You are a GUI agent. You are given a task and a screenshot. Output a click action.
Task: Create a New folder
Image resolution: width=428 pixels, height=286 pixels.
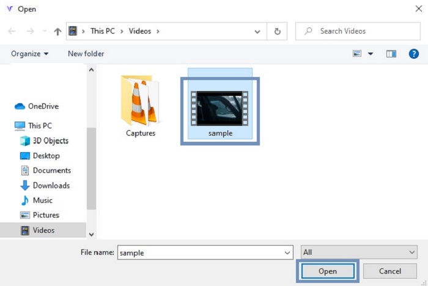[86, 54]
